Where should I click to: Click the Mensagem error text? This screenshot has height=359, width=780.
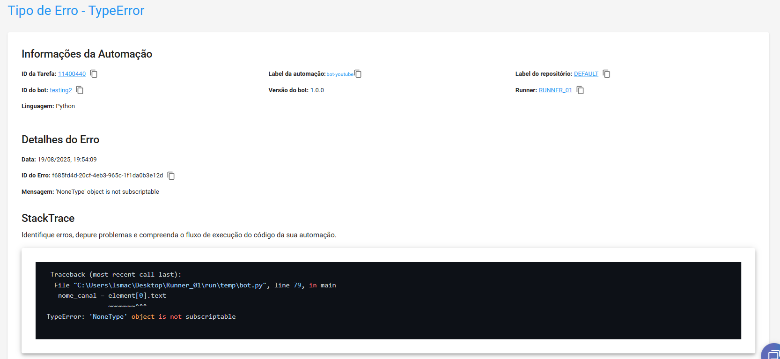click(107, 192)
